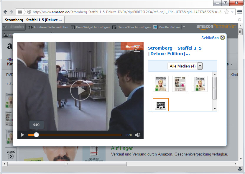Go back with the browser back arrow
The width and height of the screenshot is (245, 174).
(x=5, y=12)
